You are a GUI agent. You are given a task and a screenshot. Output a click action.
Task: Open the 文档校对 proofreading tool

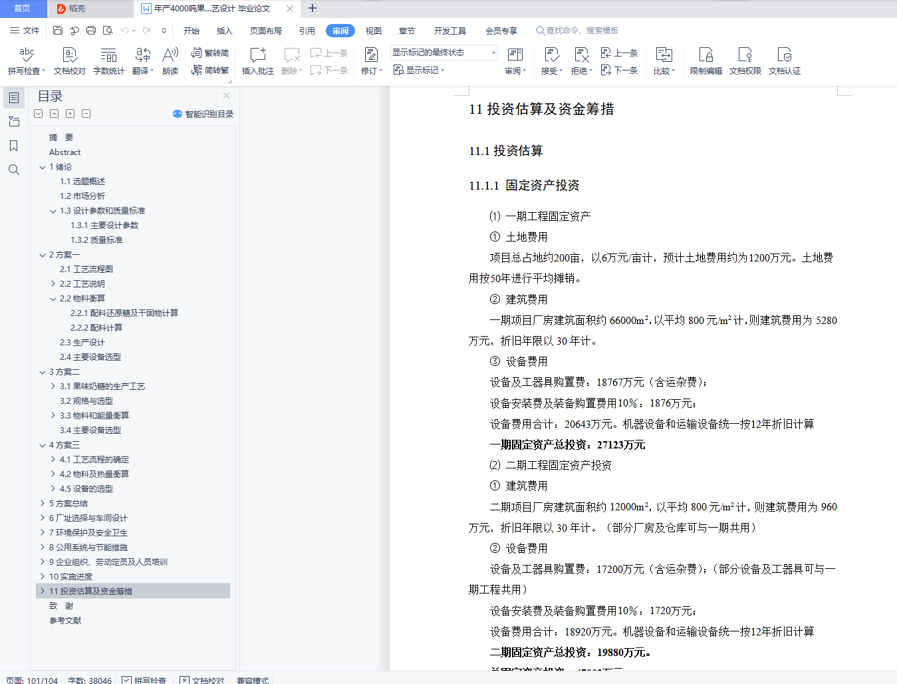69,61
